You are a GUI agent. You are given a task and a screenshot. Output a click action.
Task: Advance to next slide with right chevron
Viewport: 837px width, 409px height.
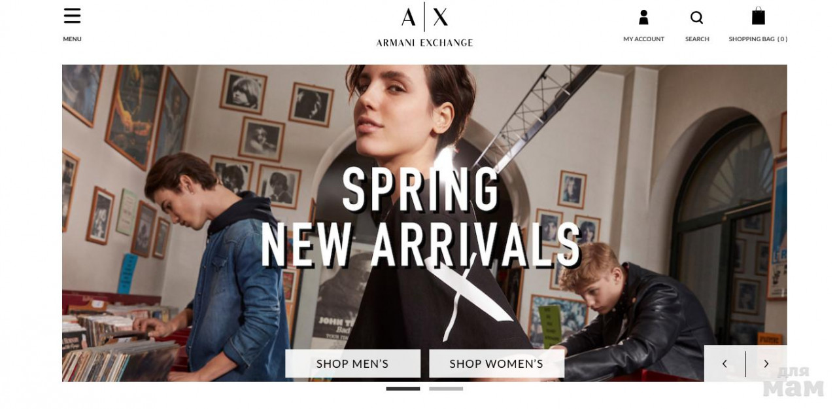(x=766, y=364)
